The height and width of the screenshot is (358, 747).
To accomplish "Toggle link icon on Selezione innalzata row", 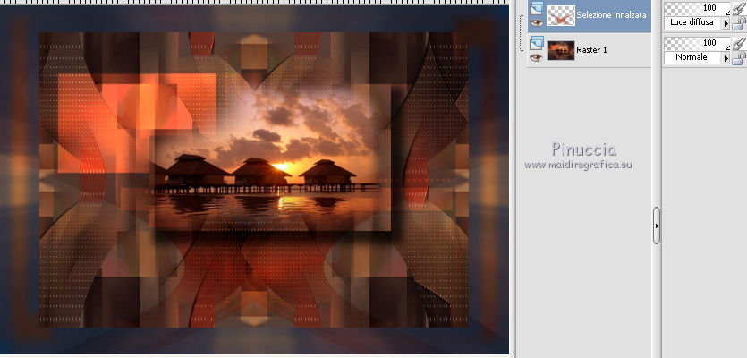I will click(x=738, y=8).
